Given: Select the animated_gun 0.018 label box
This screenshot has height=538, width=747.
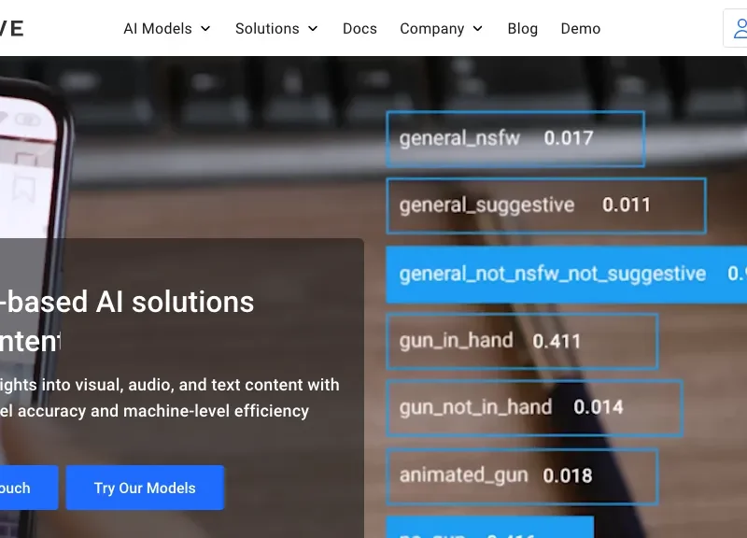Looking at the screenshot, I should pos(522,476).
